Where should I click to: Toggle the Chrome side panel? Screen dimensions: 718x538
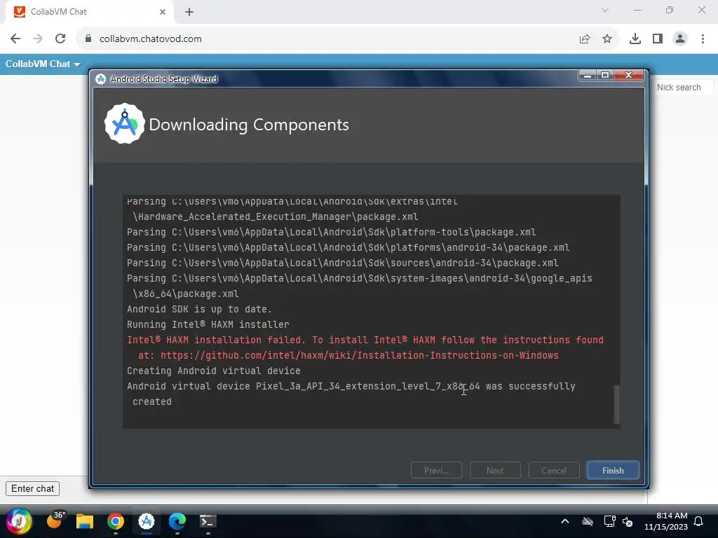[658, 39]
